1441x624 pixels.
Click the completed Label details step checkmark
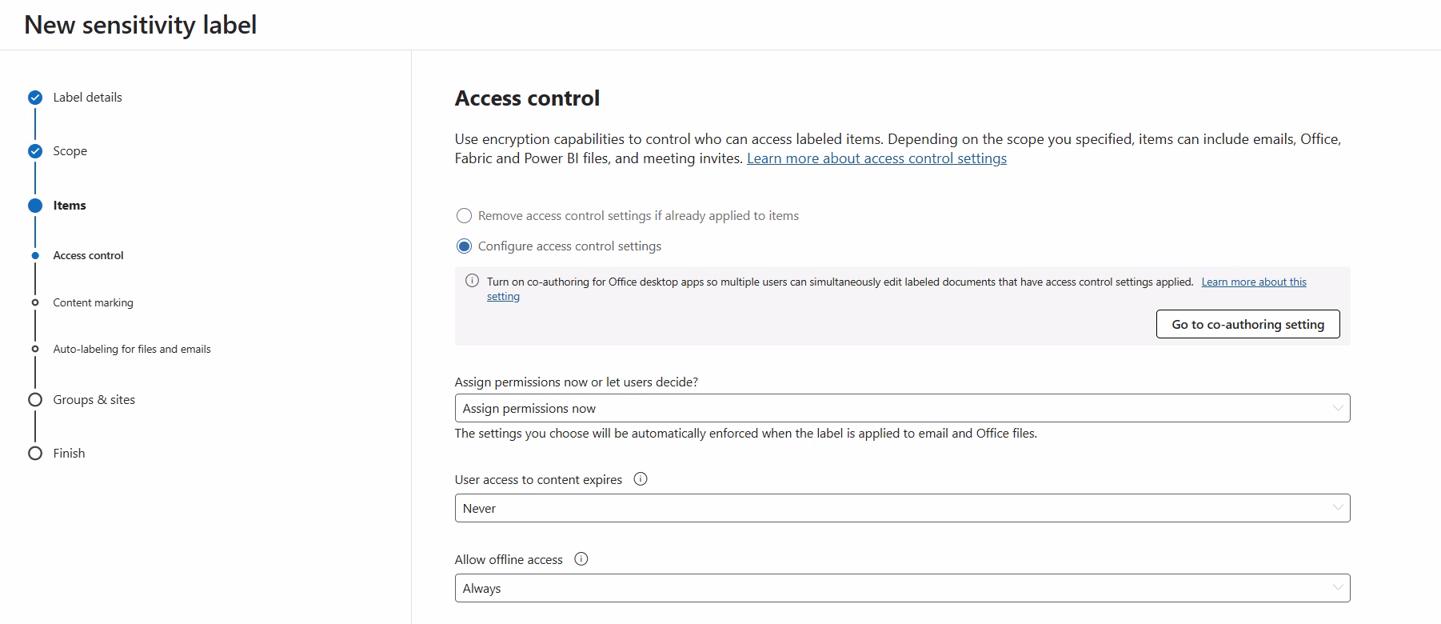(35, 98)
